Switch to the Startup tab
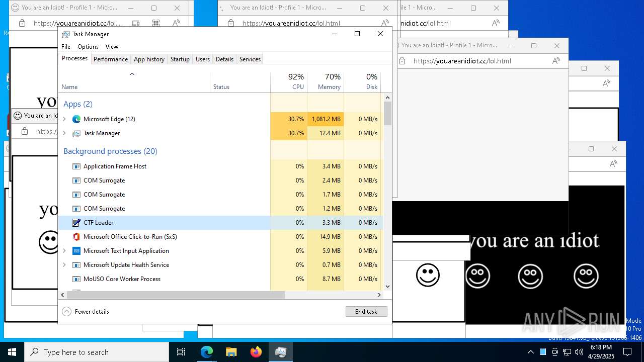Viewport: 644px width, 362px height. coord(180,59)
